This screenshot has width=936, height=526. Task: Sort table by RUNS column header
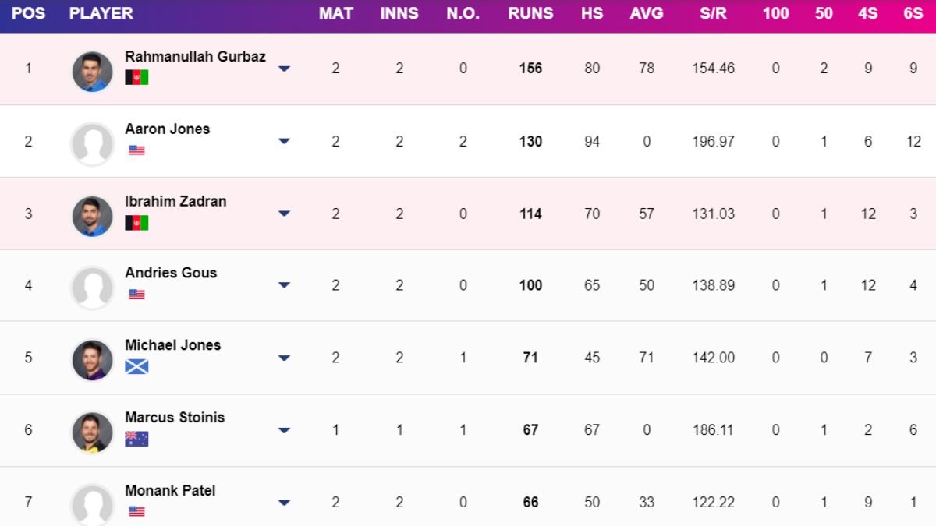click(x=530, y=14)
